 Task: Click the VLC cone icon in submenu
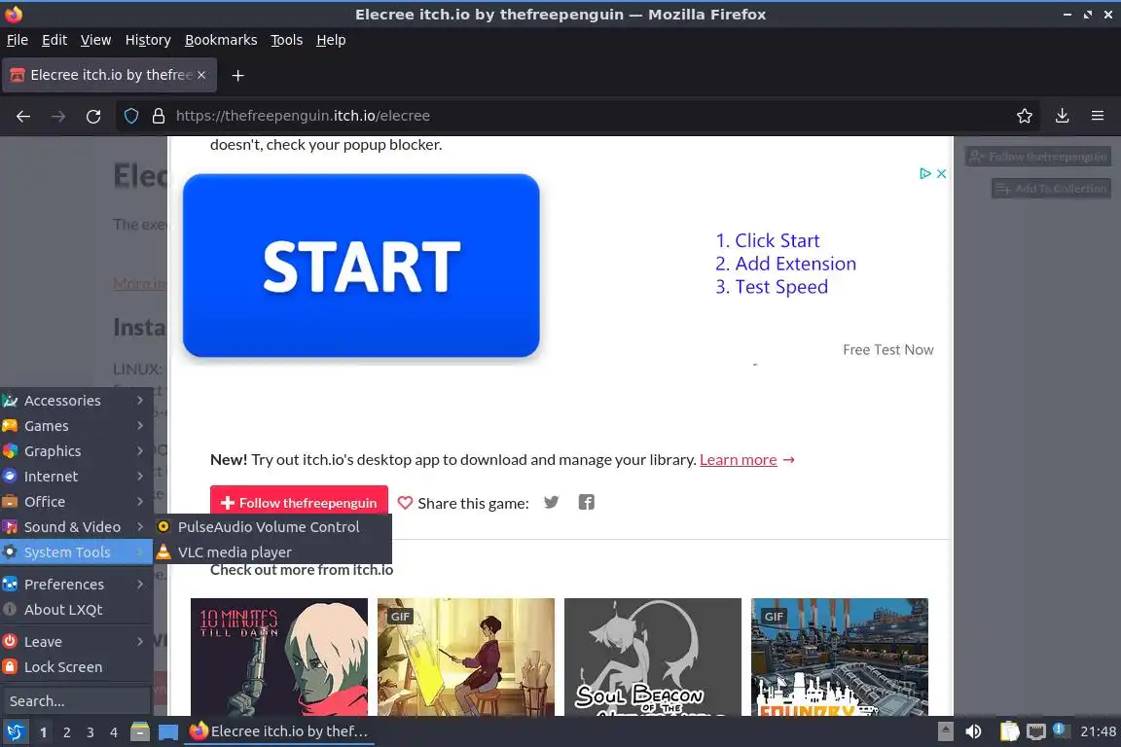[163, 551]
